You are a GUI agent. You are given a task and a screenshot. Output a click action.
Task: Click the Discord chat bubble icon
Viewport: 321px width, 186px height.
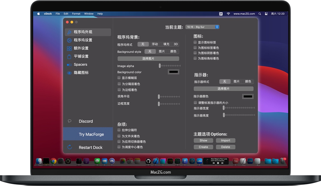(70, 121)
